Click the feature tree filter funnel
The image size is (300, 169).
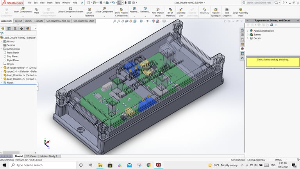click(x=2, y=33)
